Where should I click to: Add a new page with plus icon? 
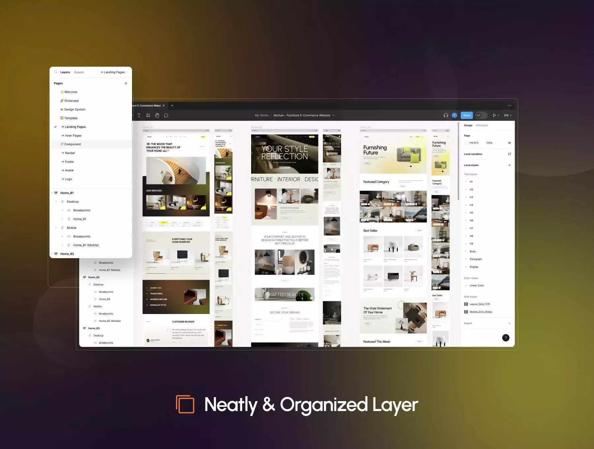coord(126,83)
